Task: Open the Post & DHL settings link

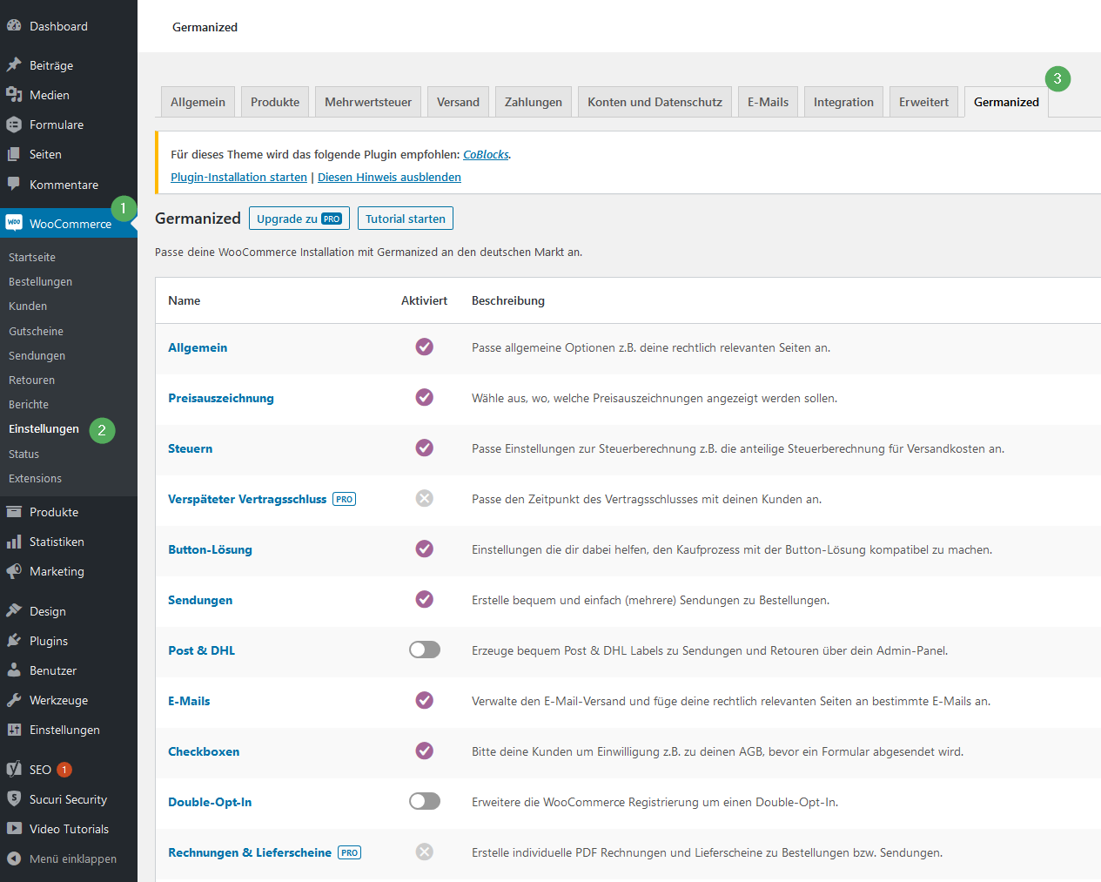Action: (201, 650)
